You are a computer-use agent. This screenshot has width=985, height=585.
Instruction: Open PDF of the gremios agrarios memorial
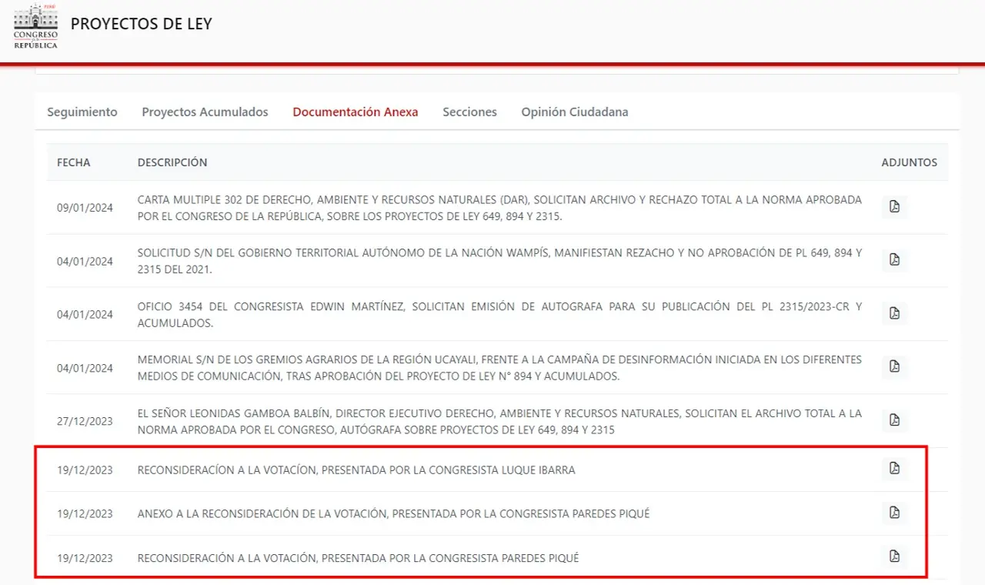click(x=894, y=367)
